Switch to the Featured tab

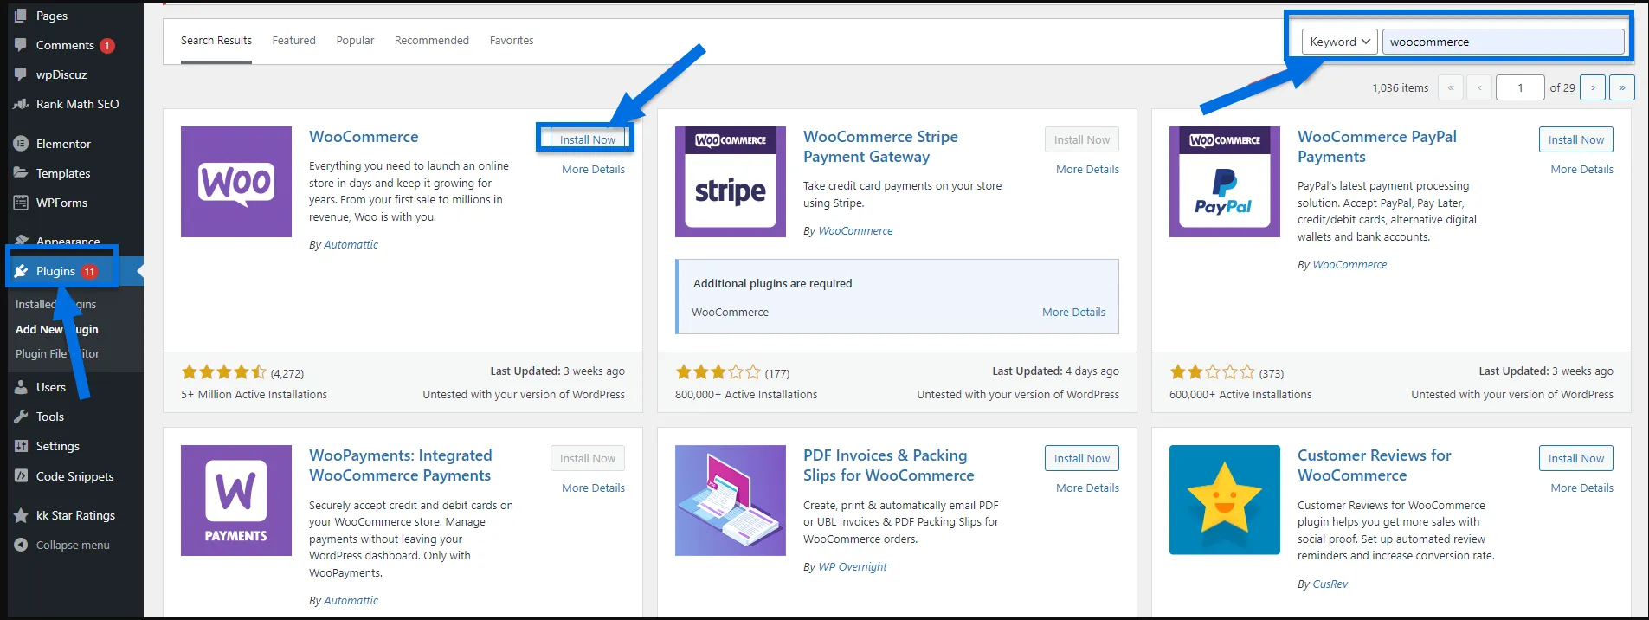pyautogui.click(x=294, y=41)
